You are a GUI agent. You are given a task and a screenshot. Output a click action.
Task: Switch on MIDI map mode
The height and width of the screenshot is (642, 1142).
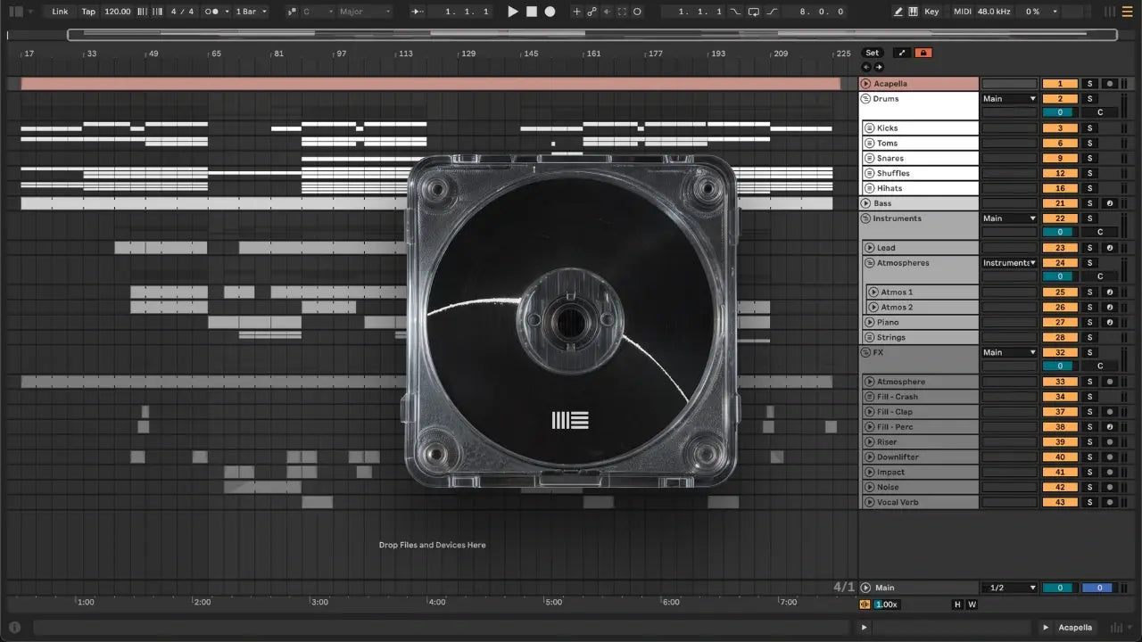pyautogui.click(x=962, y=12)
